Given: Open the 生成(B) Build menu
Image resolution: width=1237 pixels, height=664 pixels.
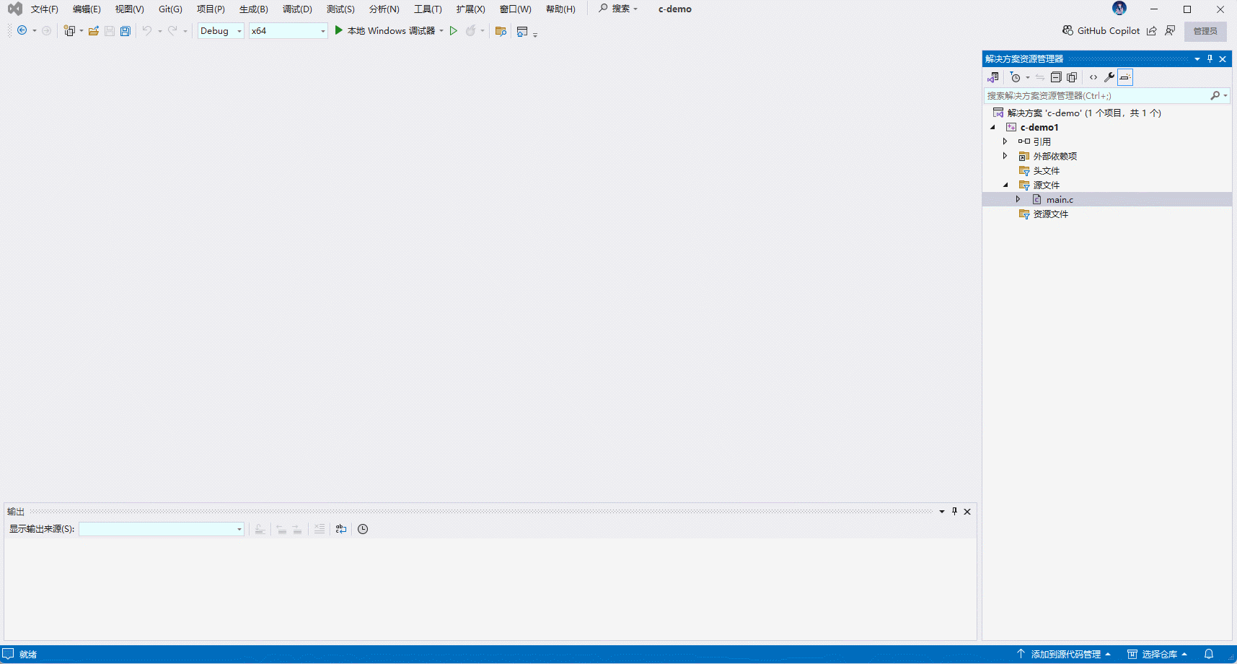Looking at the screenshot, I should (253, 9).
